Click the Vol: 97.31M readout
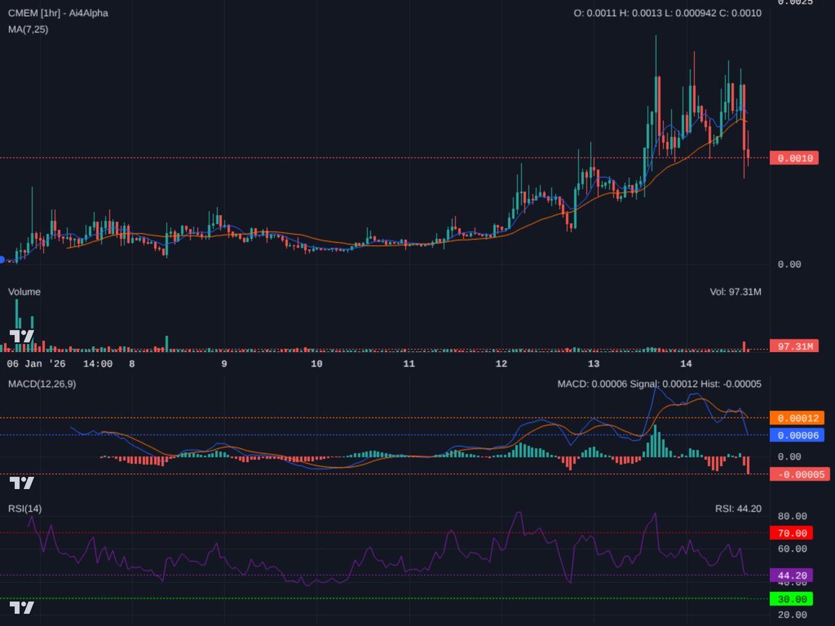The image size is (835, 626). [735, 291]
